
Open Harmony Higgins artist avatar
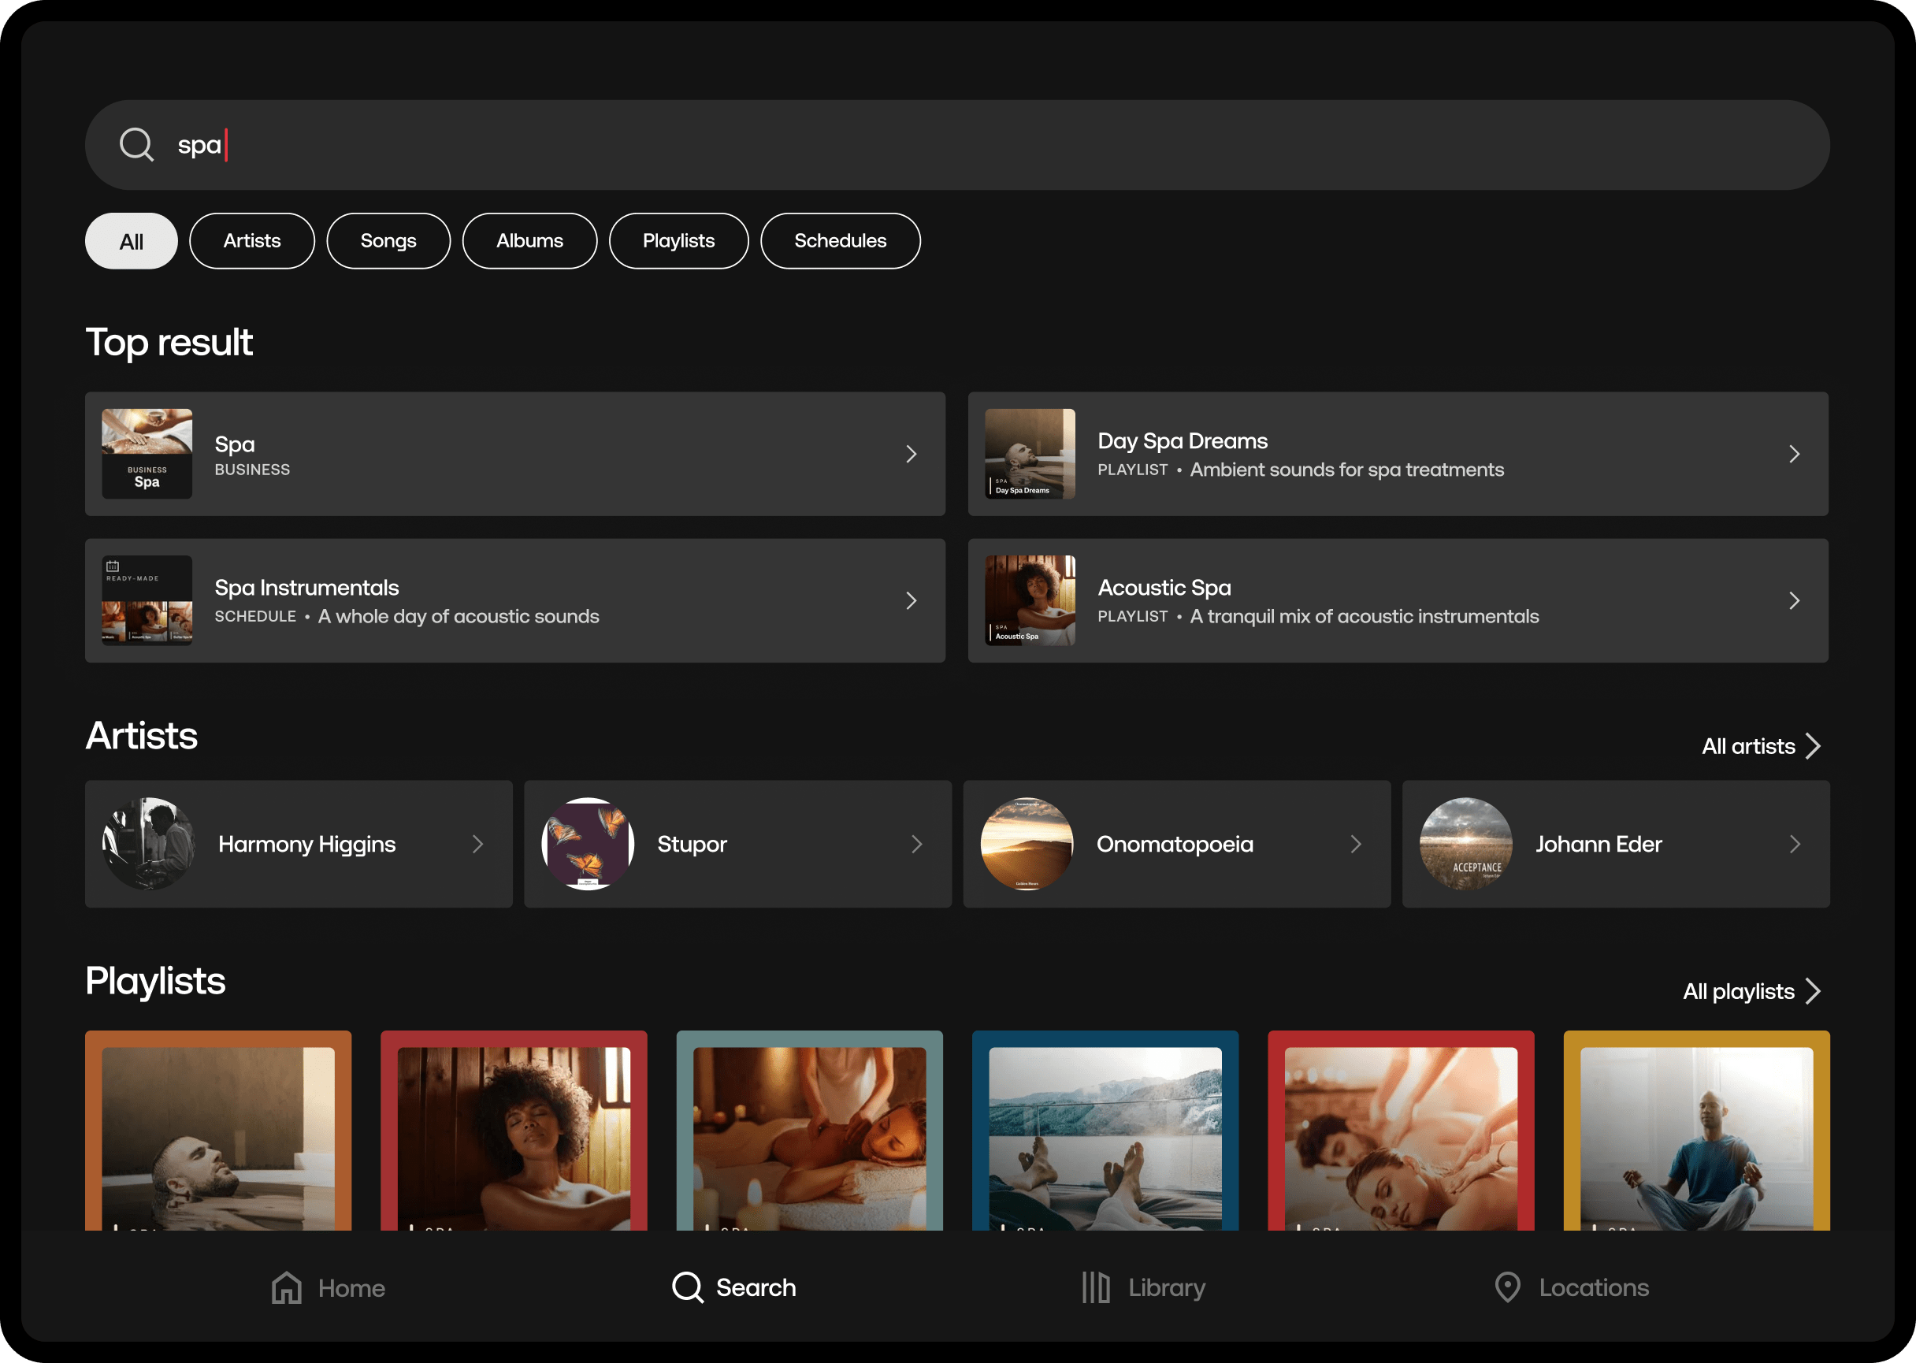149,844
